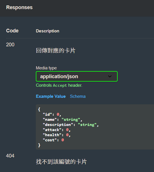Click the Controls Accept header note

(x=59, y=85)
